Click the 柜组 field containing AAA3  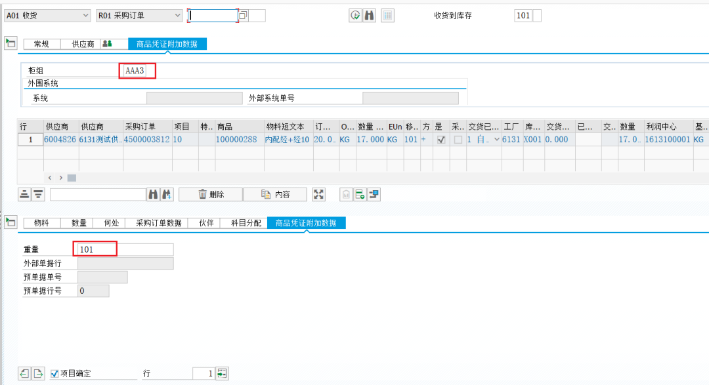(135, 70)
